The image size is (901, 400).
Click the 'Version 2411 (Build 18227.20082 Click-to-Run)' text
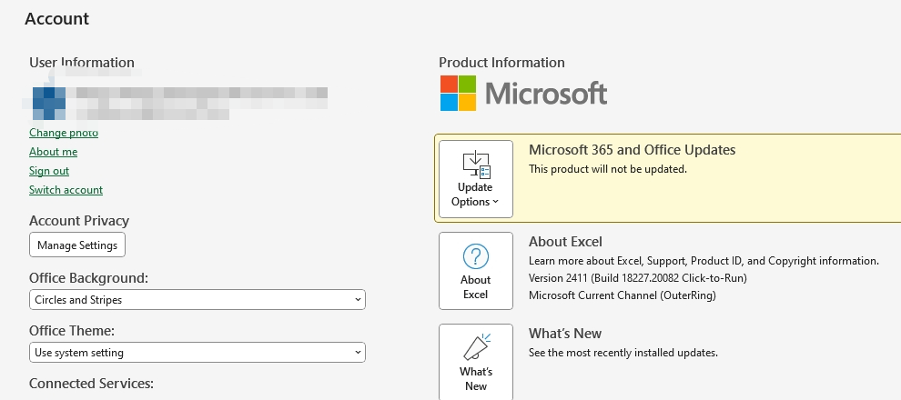point(638,278)
